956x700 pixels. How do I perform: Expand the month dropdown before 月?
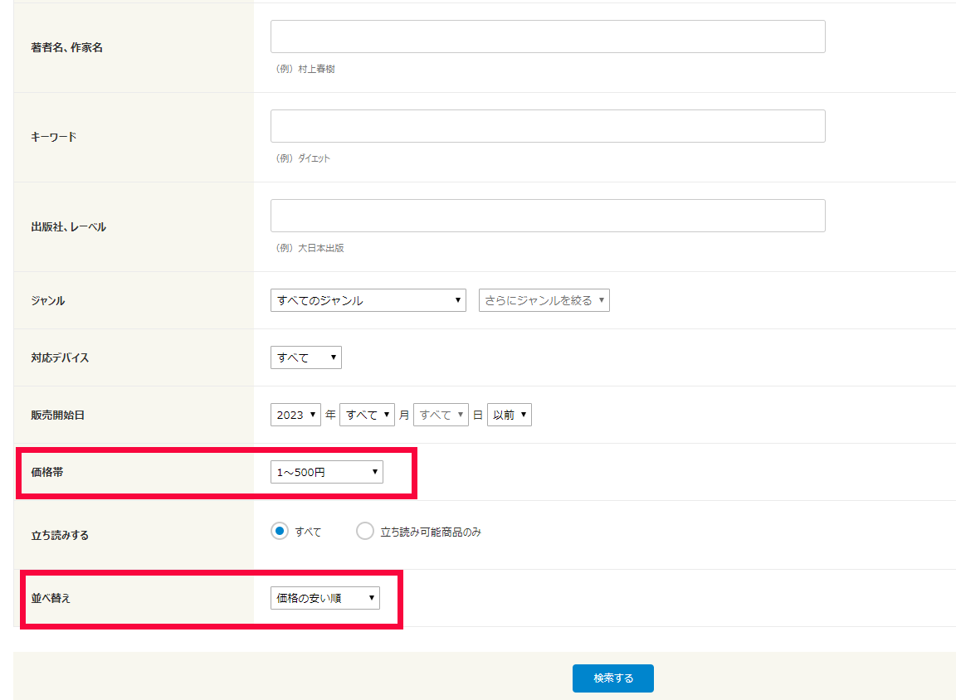click(367, 415)
